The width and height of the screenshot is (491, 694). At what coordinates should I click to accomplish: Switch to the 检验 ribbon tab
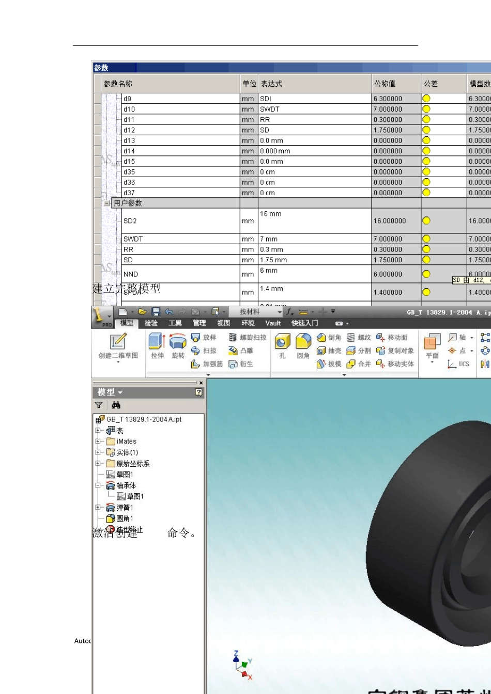click(151, 323)
